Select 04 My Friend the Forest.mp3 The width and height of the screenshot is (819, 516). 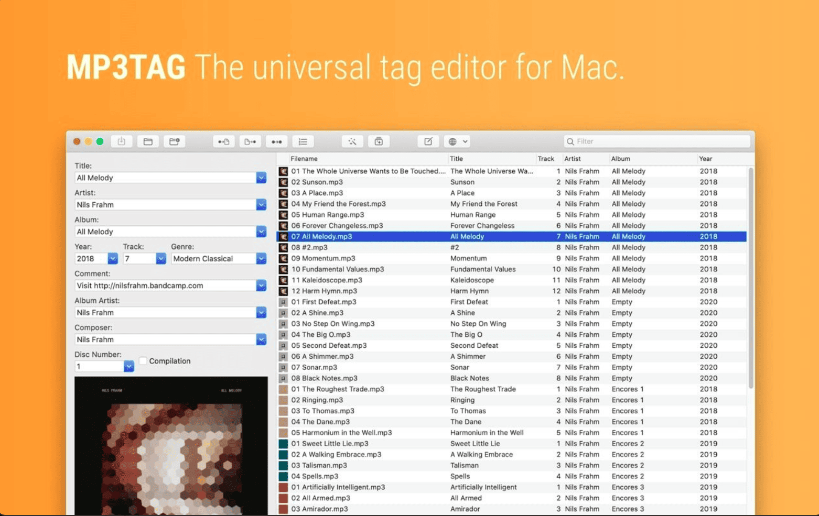click(512, 204)
